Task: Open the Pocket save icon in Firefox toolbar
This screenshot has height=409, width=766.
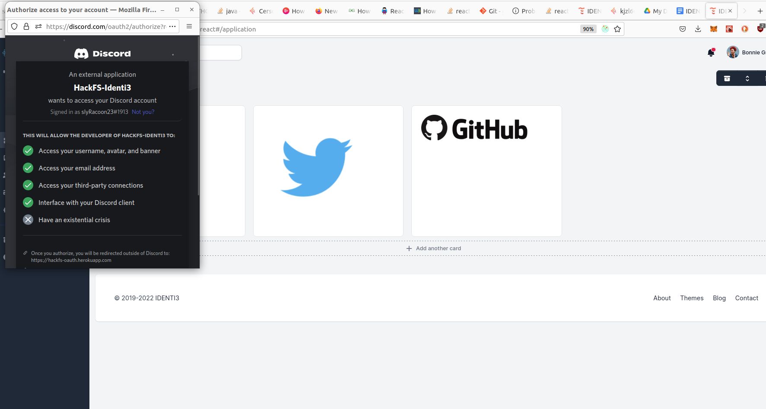Action: click(683, 29)
